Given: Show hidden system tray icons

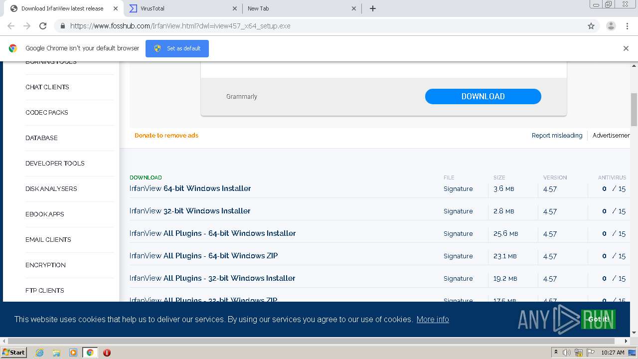Looking at the screenshot, I should (x=556, y=353).
